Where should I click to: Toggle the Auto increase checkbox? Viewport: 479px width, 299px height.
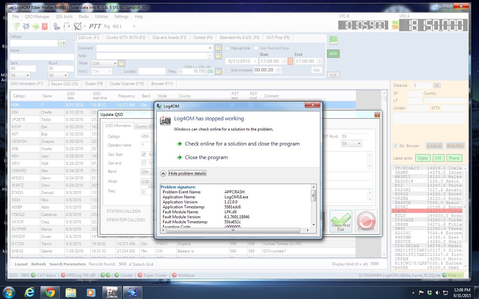227,70
